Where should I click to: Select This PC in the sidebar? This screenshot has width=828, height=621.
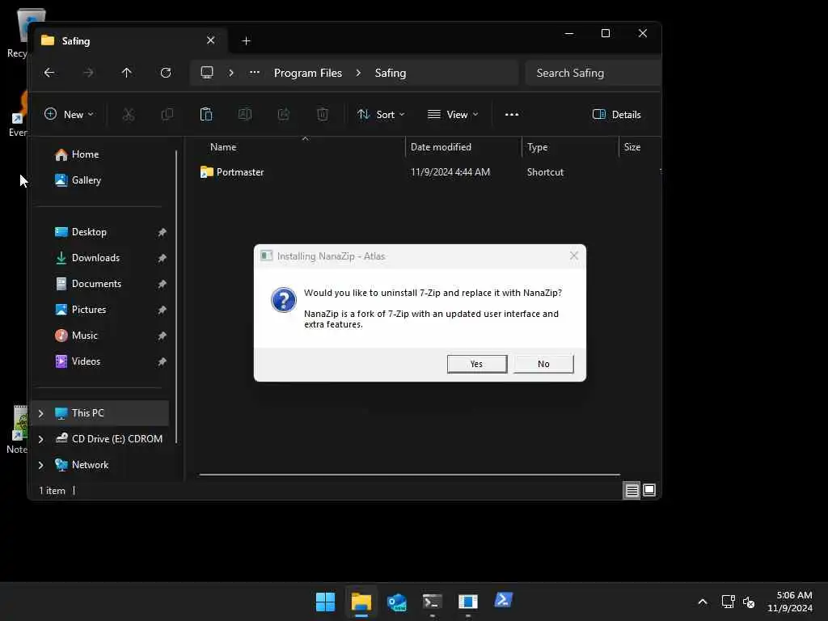coord(100,413)
